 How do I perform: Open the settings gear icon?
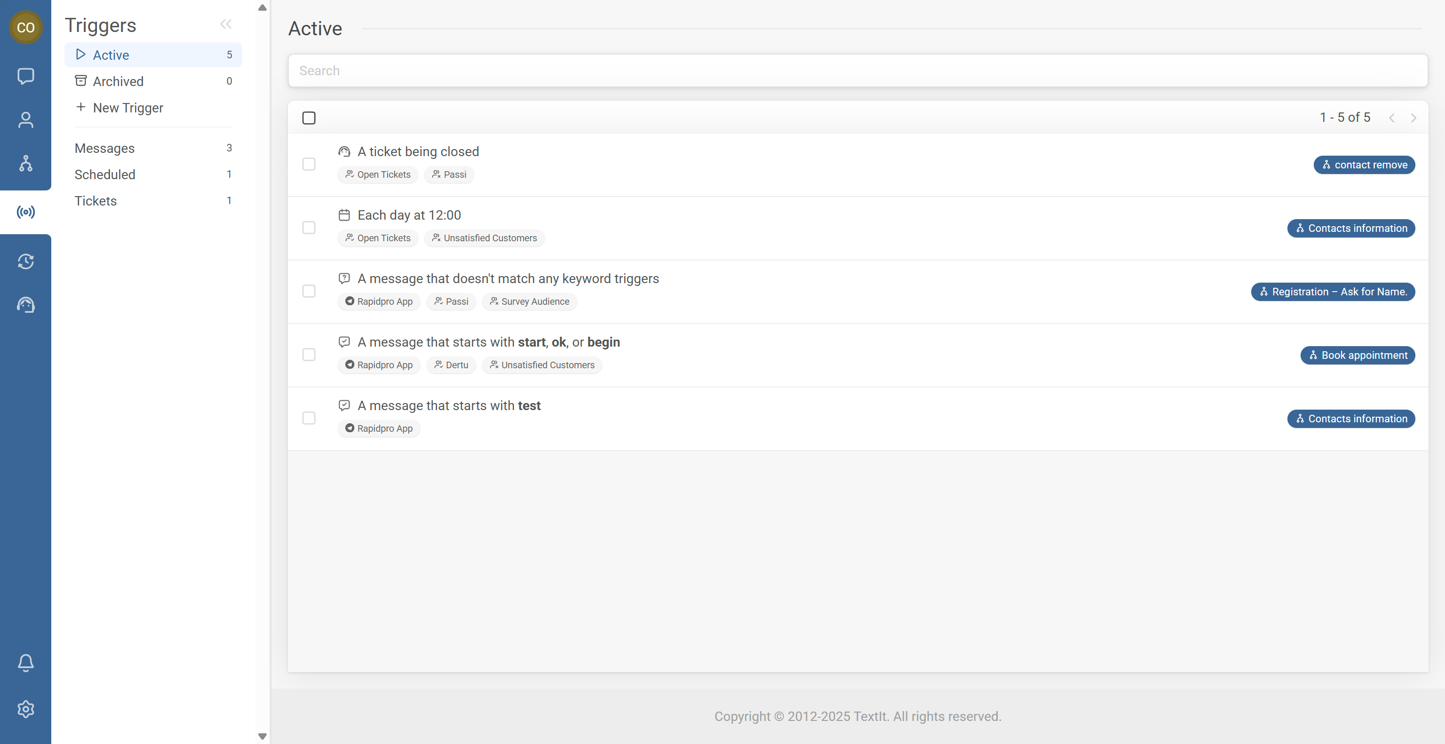[x=25, y=709]
